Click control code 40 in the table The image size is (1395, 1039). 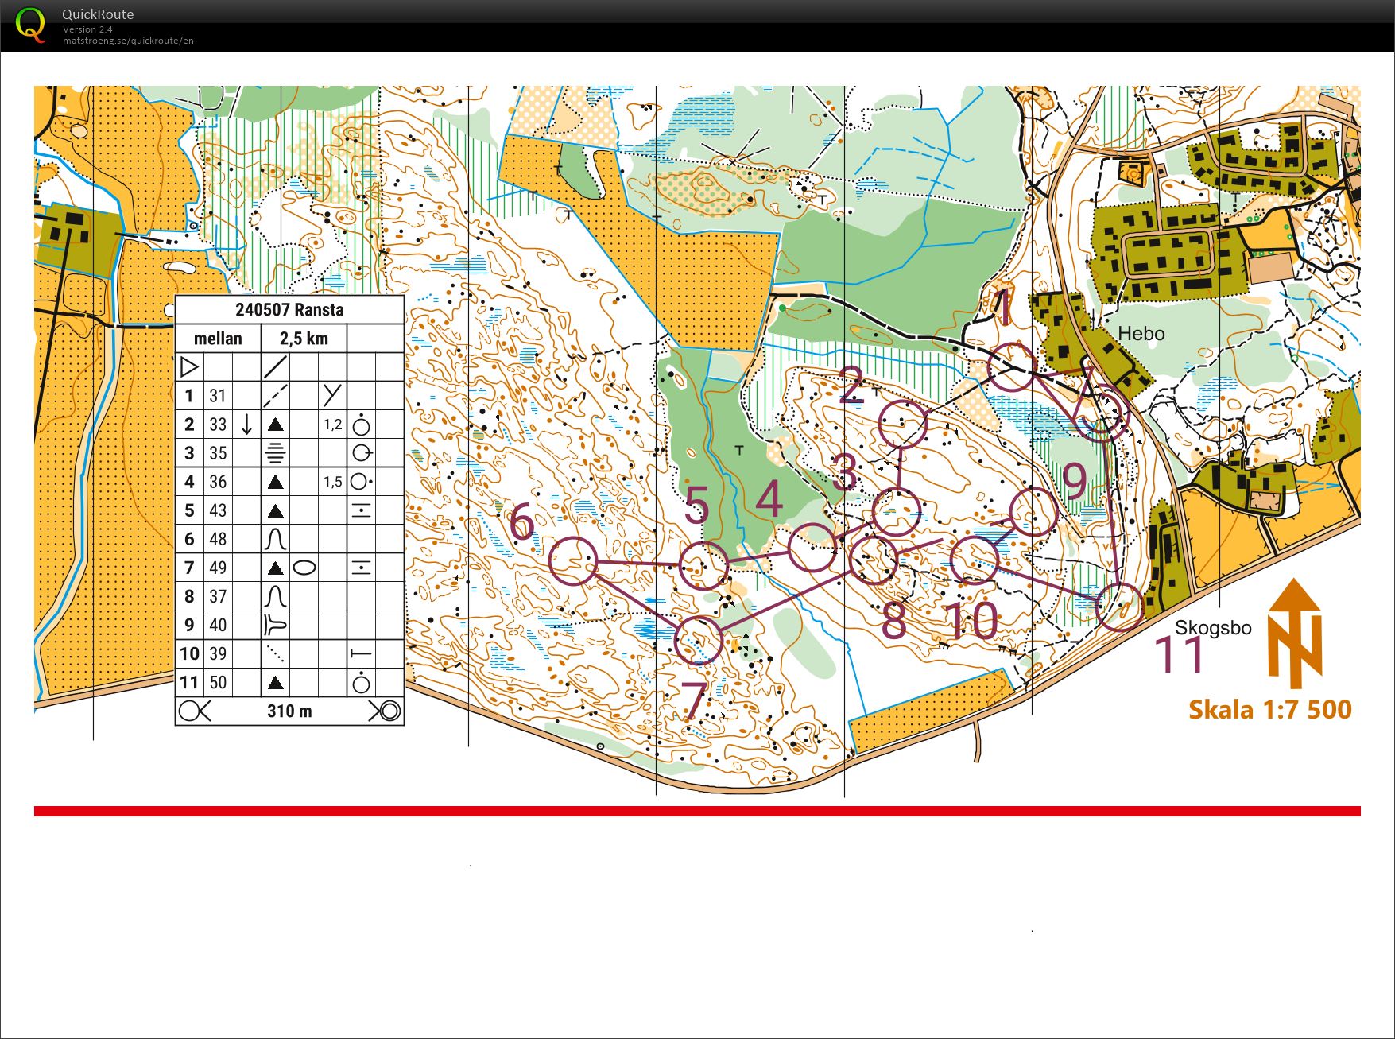[x=218, y=625]
